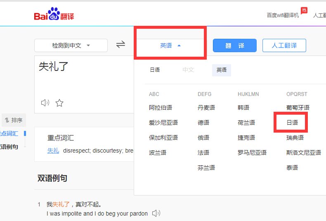326x221 pixels.
Task: Select 阿拉伯语 from the language list
Action: click(x=161, y=108)
